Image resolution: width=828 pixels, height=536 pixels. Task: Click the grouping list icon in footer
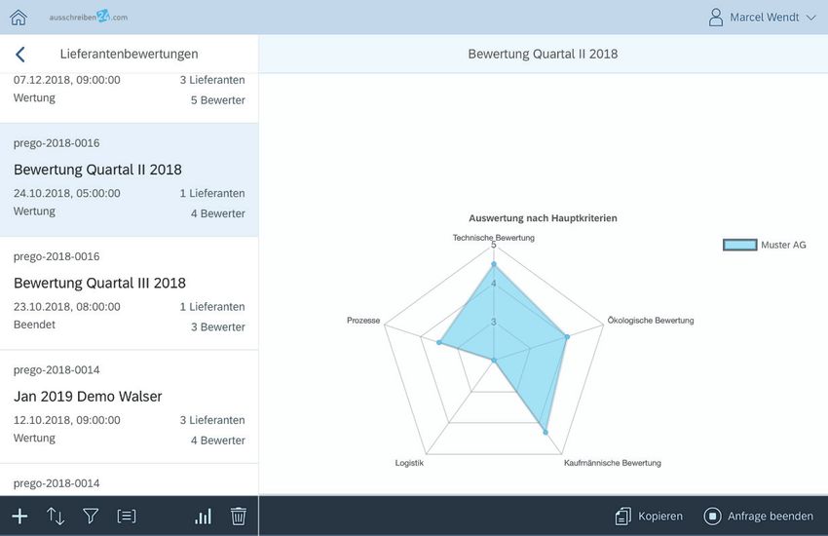pyautogui.click(x=127, y=517)
